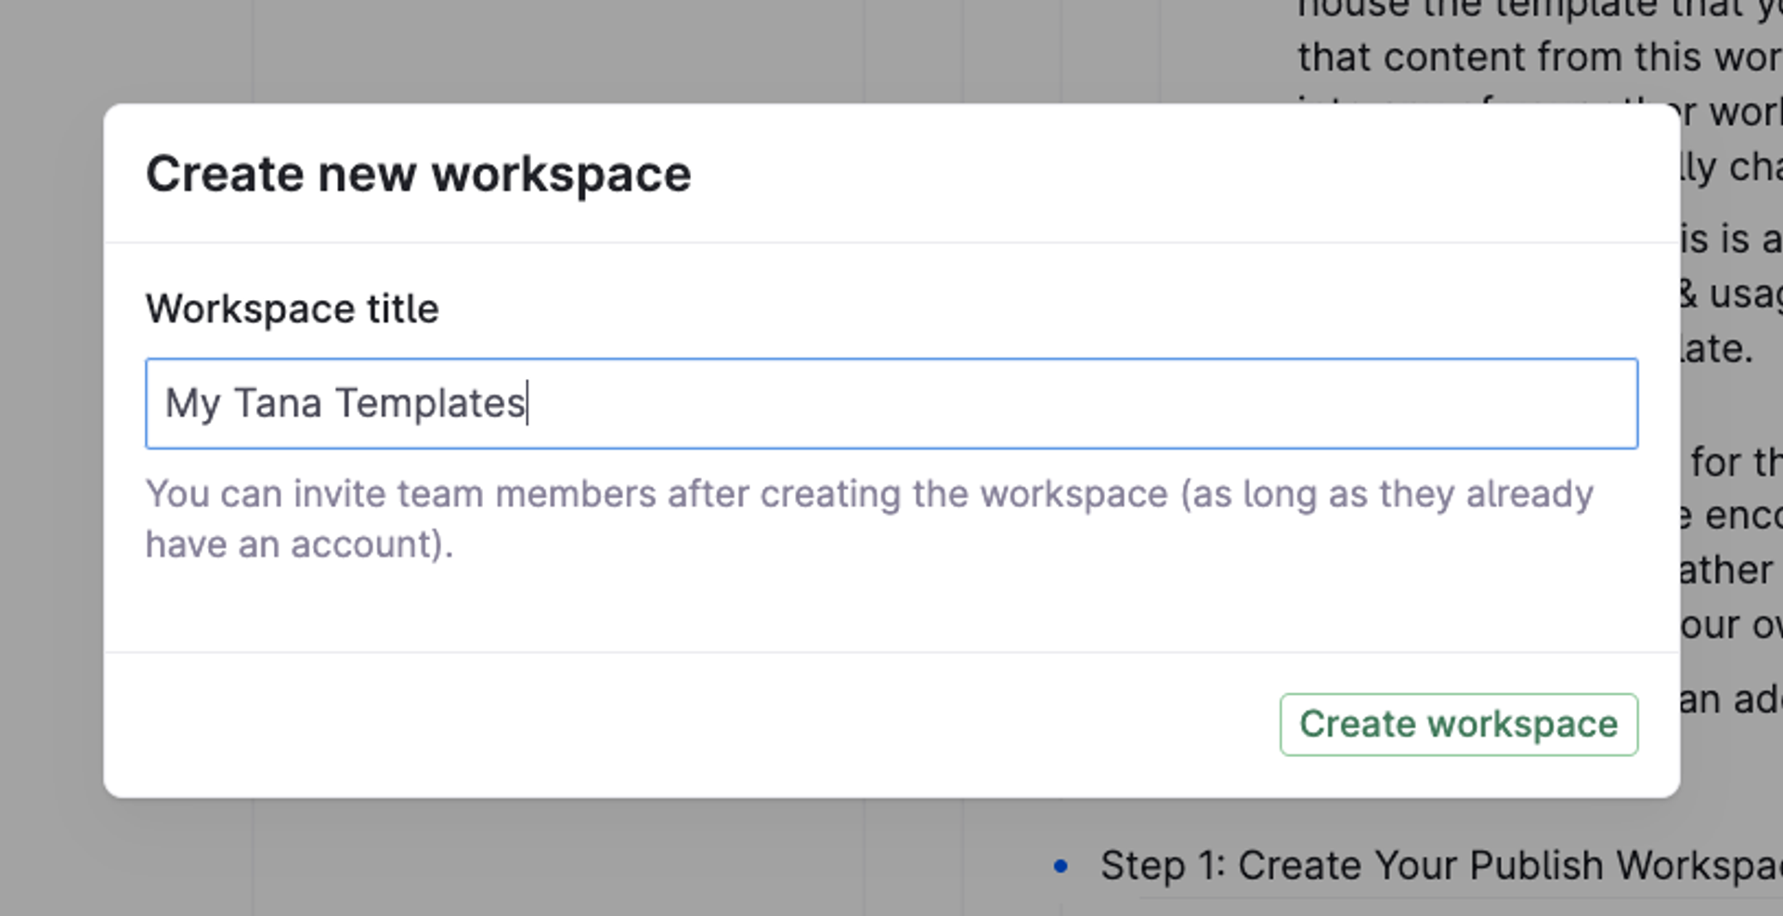This screenshot has height=916, width=1783.
Task: Click the blinking text cursor in the title field
Action: tap(527, 403)
